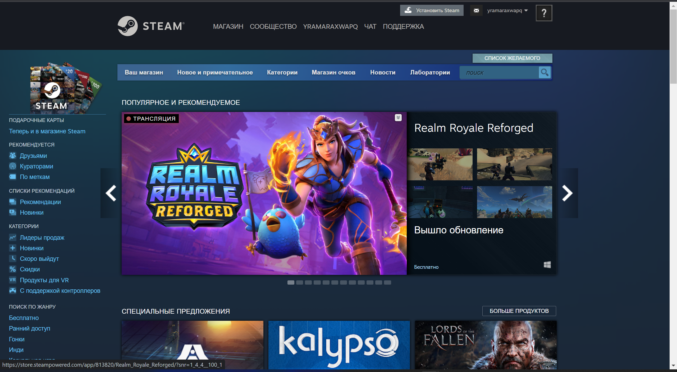This screenshot has height=372, width=677.
Task: Click the Рекомендации list icon
Action: 13,202
